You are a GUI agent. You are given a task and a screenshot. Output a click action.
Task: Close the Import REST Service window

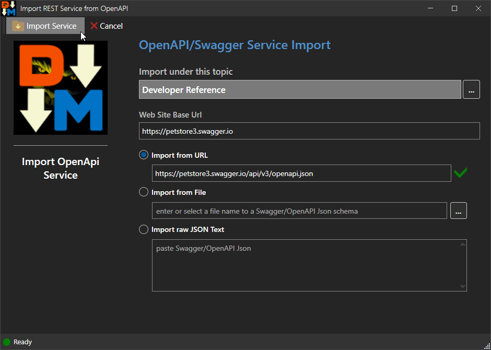pyautogui.click(x=478, y=8)
